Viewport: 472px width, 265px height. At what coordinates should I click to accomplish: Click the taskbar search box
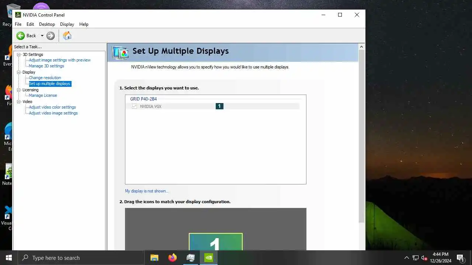(x=81, y=258)
